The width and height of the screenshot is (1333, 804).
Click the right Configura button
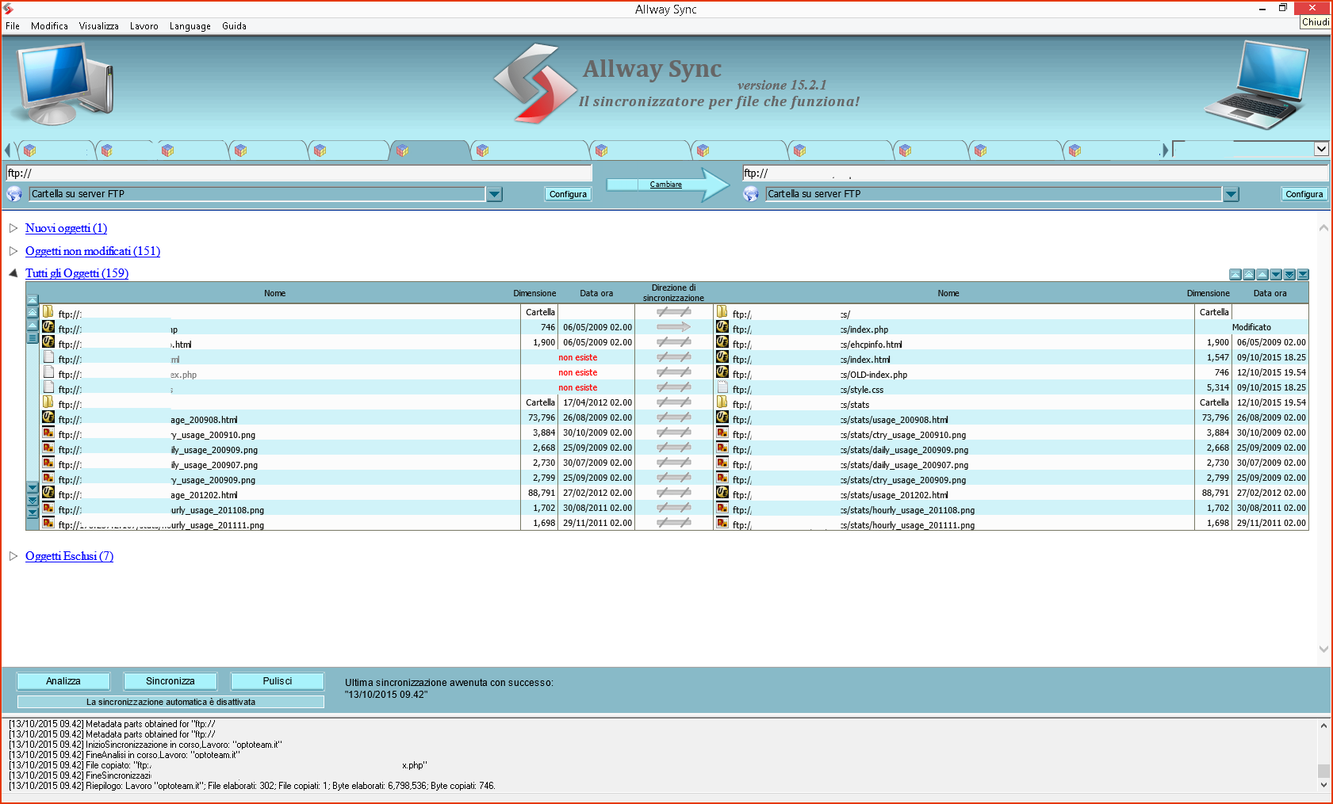coord(1304,194)
